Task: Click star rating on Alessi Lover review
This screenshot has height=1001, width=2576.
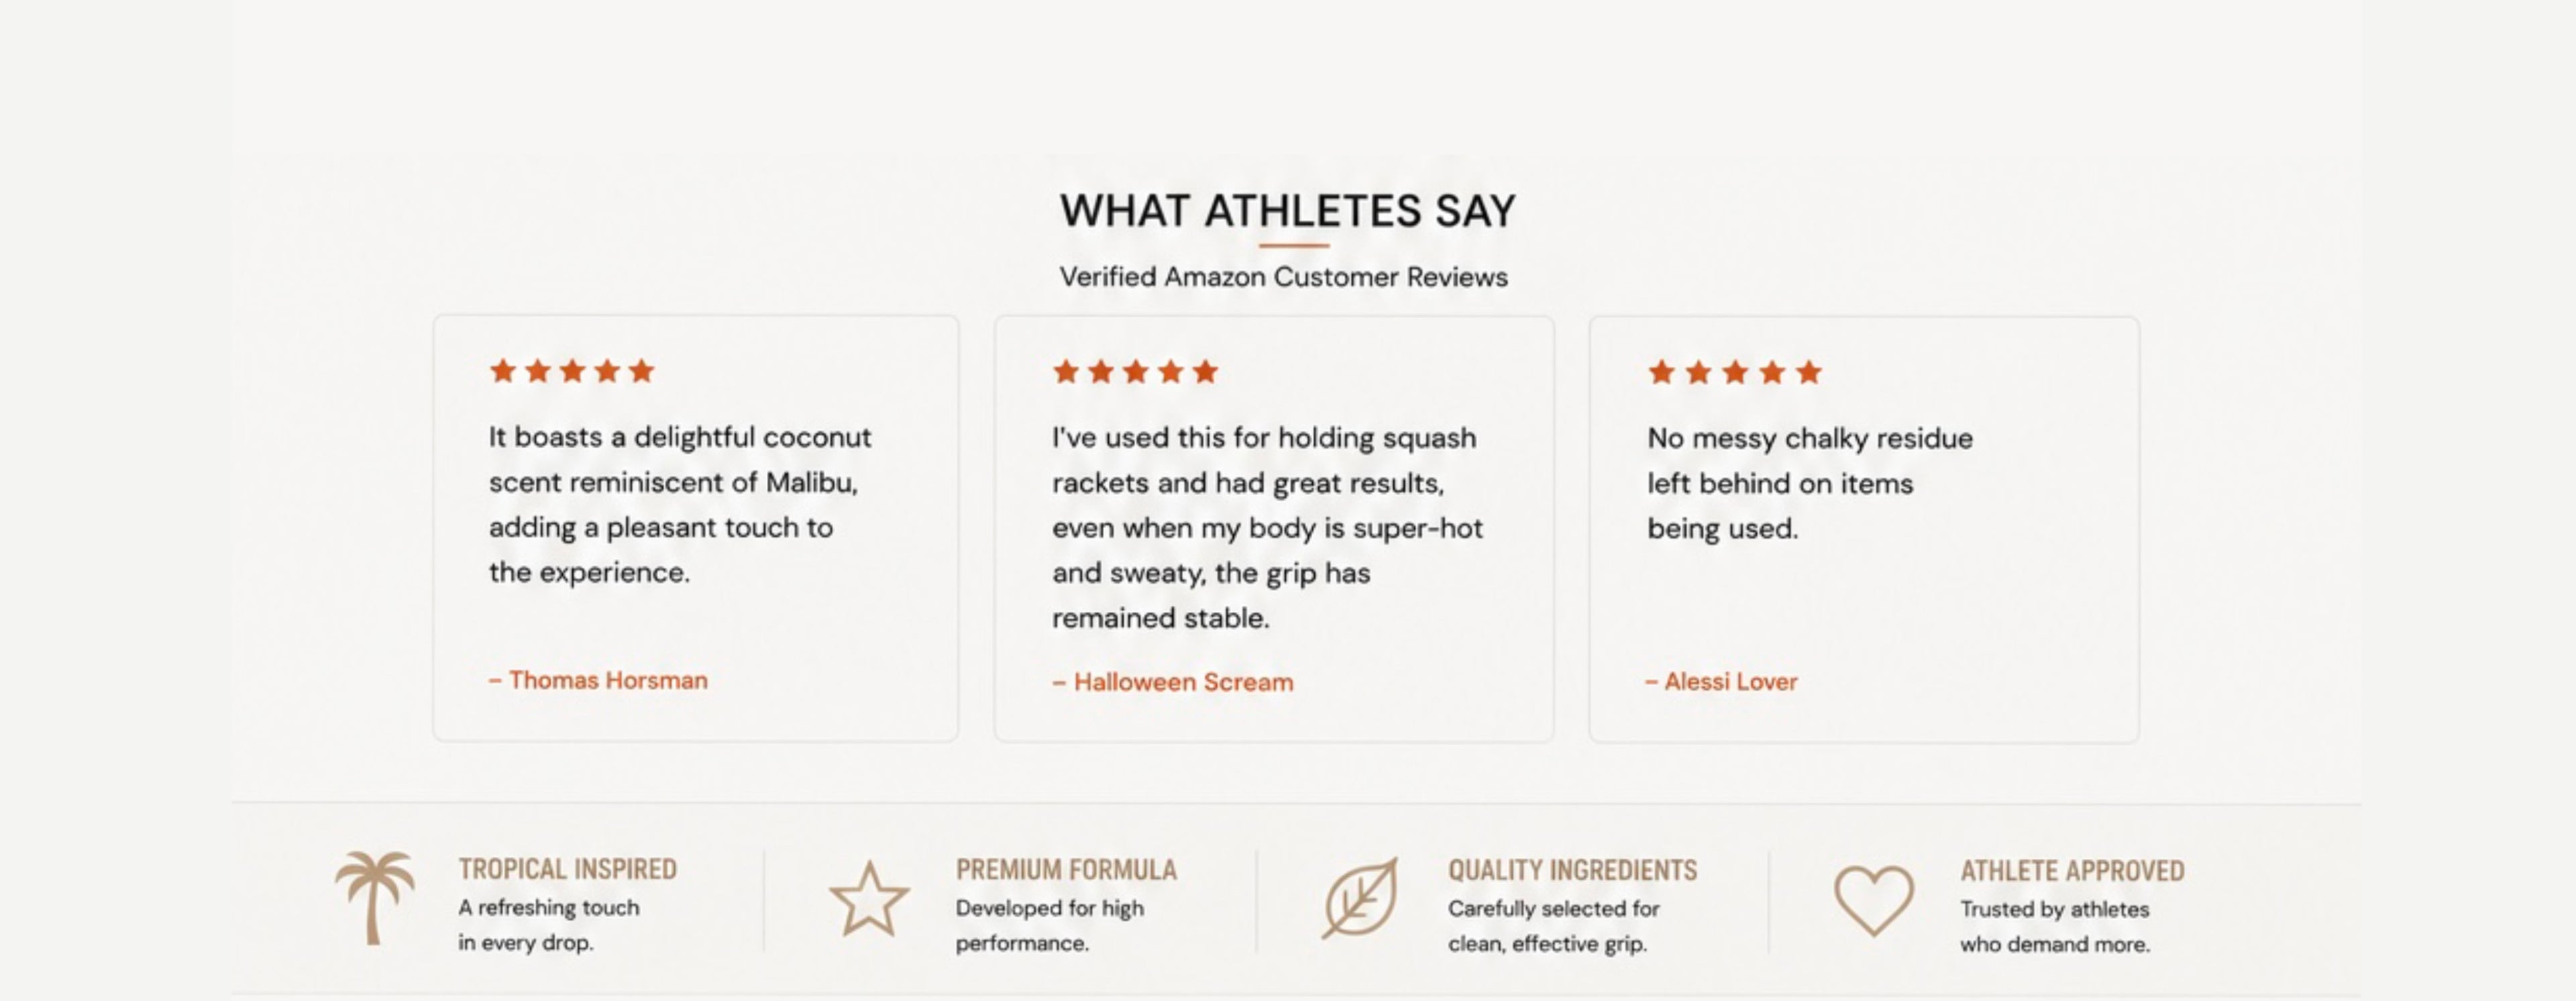Action: coord(1735,373)
